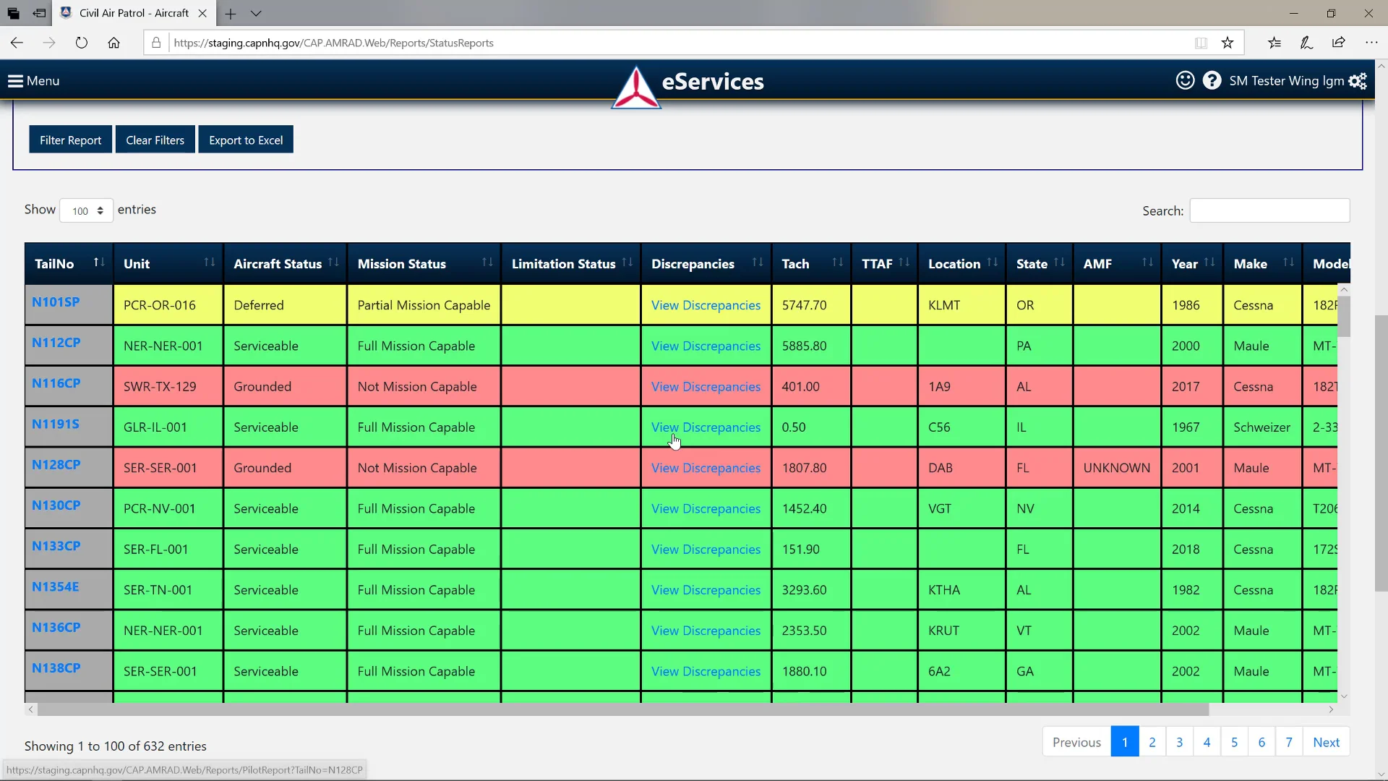Go to page 3 of results
The image size is (1388, 781).
click(x=1179, y=742)
